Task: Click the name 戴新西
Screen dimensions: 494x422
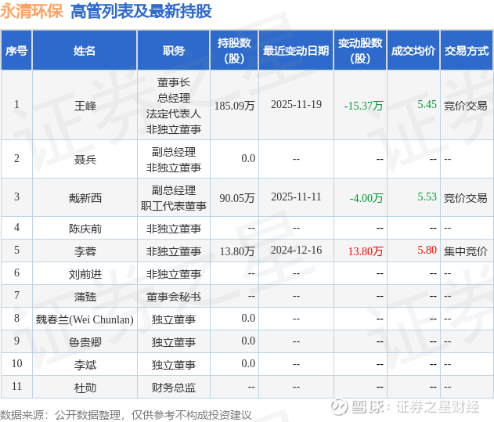Action: [85, 198]
